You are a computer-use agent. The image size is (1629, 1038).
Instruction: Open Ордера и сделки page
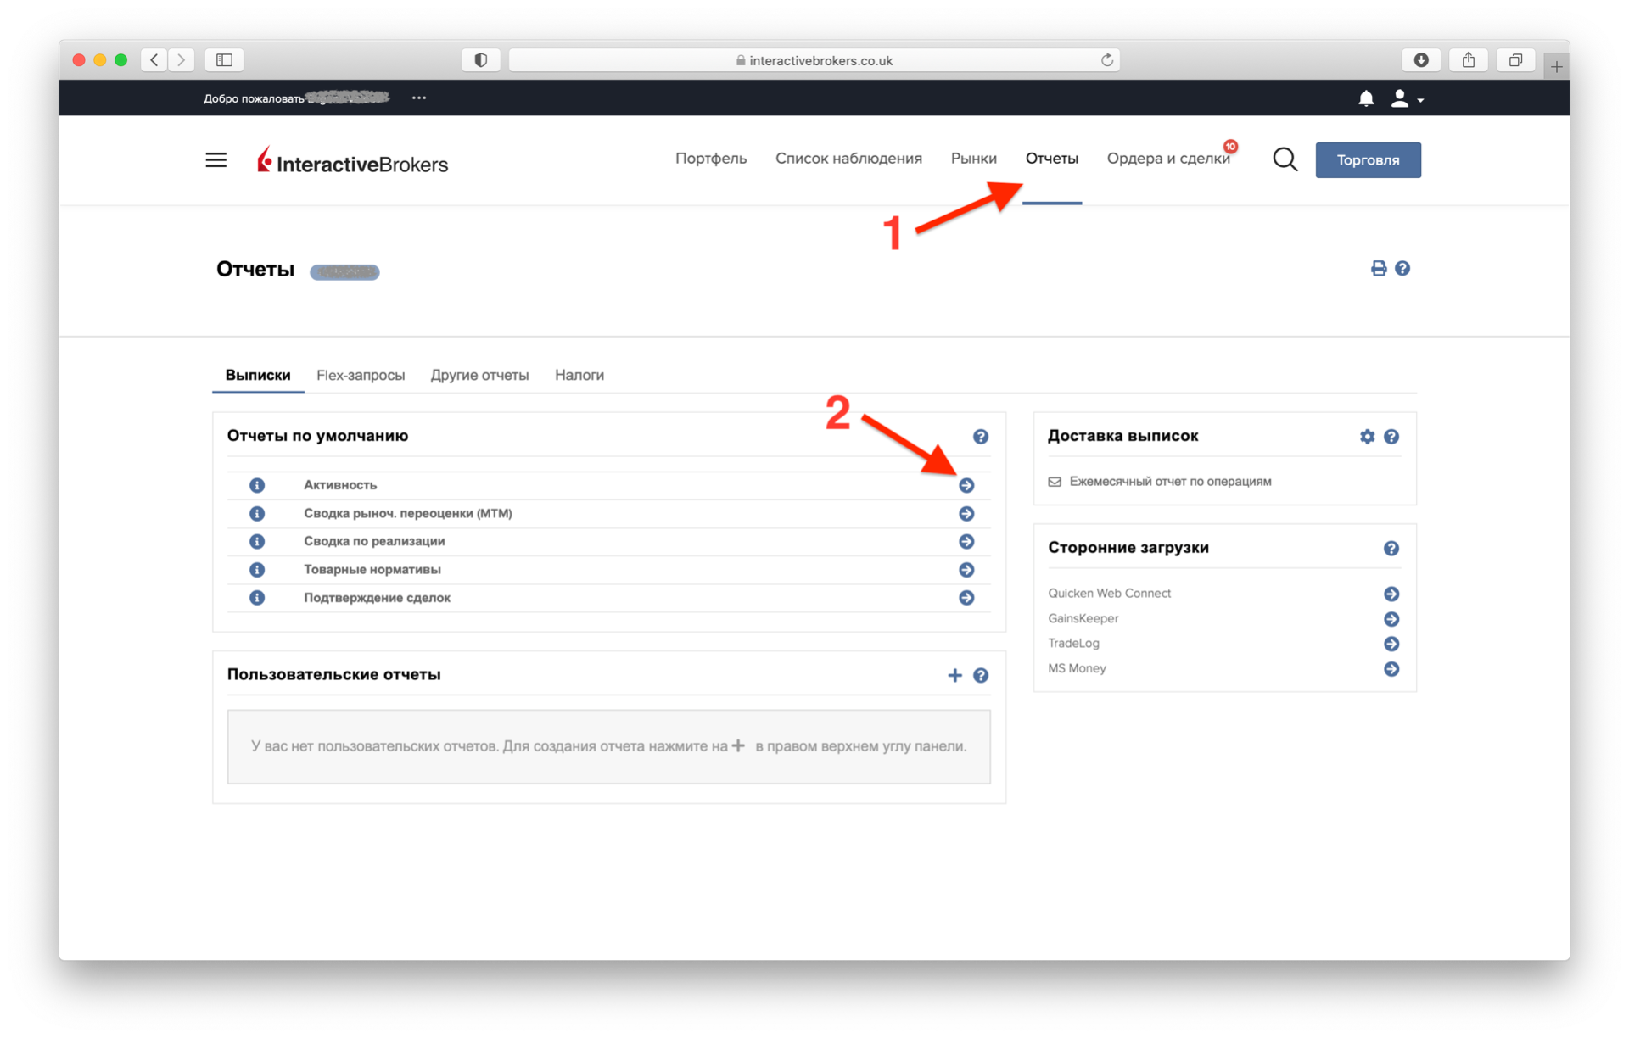tap(1167, 159)
